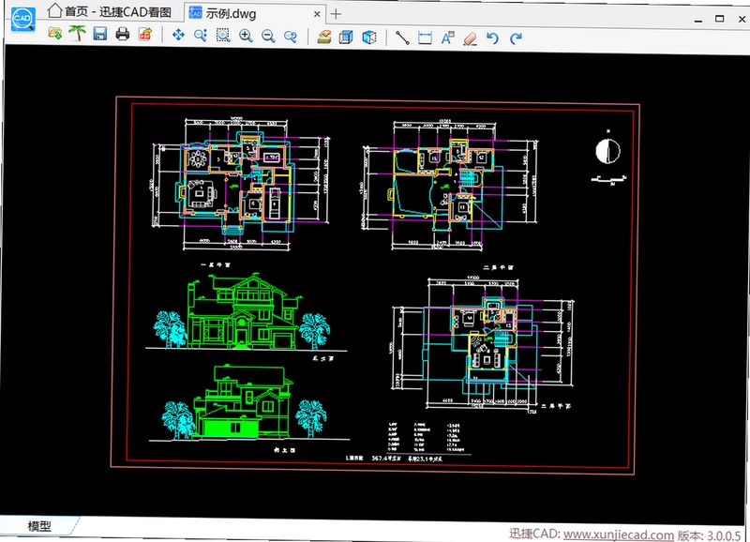Select the text annotation tool

point(448,38)
